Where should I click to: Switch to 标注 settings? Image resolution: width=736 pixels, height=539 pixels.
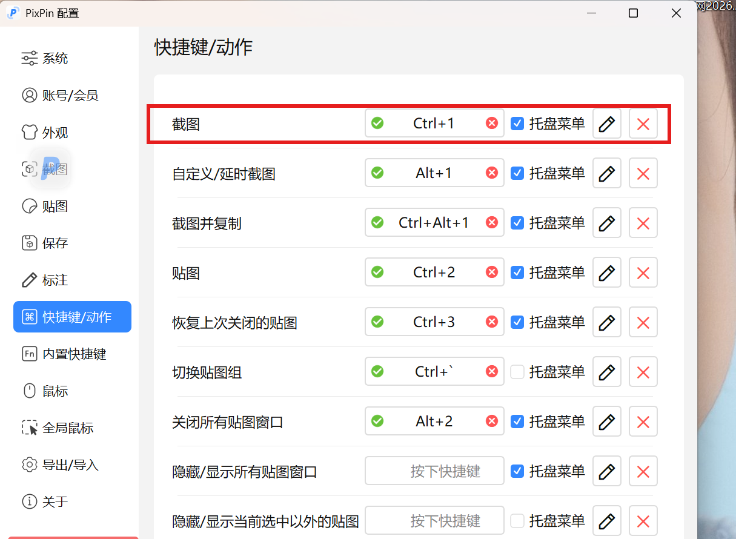click(x=72, y=280)
